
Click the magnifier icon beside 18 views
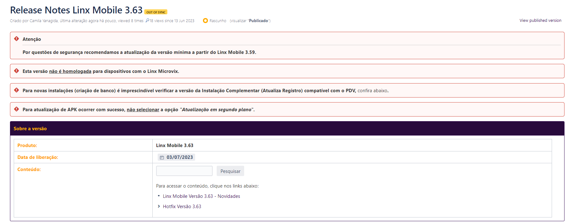click(147, 21)
